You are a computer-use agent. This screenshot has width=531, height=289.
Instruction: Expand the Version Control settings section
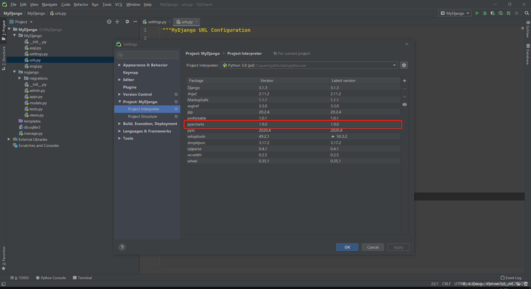(x=119, y=94)
